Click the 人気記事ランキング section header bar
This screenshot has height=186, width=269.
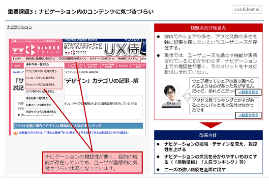click(78, 126)
